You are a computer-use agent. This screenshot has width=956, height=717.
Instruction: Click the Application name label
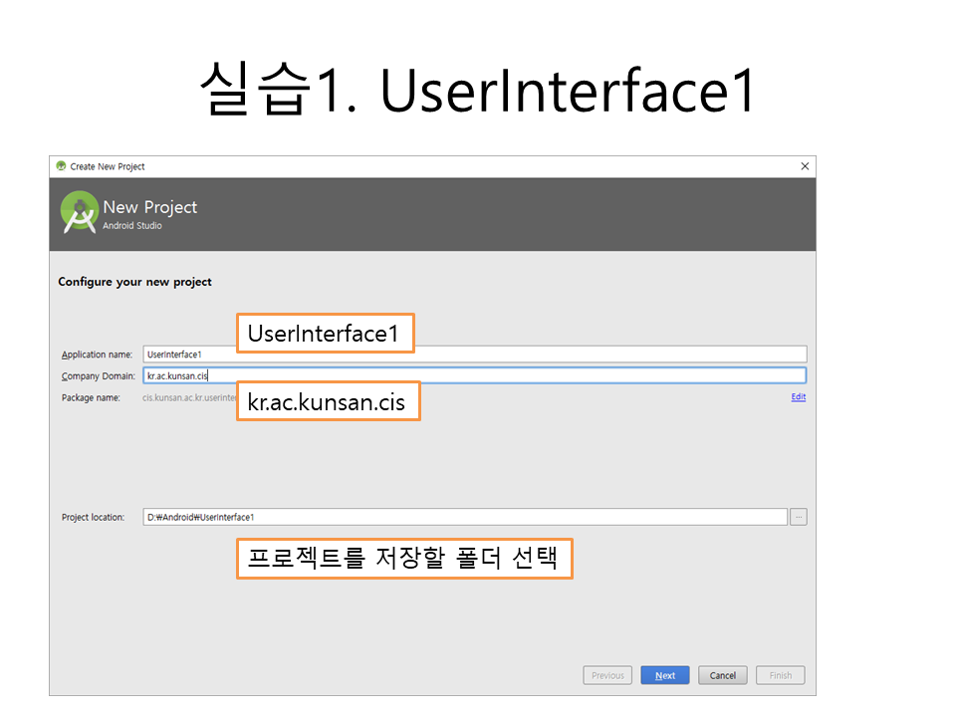click(97, 355)
